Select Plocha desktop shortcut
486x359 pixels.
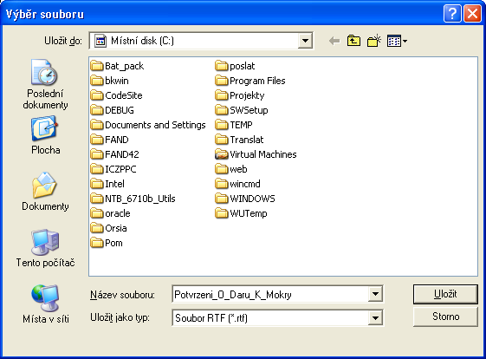coord(45,135)
